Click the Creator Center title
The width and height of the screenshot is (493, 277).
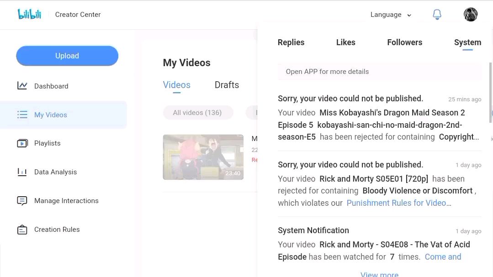pyautogui.click(x=78, y=15)
